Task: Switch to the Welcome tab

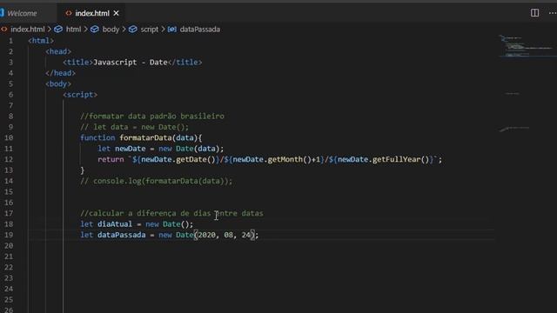Action: 21,13
